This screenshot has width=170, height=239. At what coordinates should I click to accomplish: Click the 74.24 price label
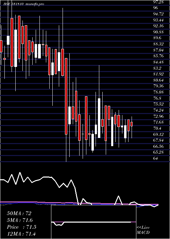point(159,110)
